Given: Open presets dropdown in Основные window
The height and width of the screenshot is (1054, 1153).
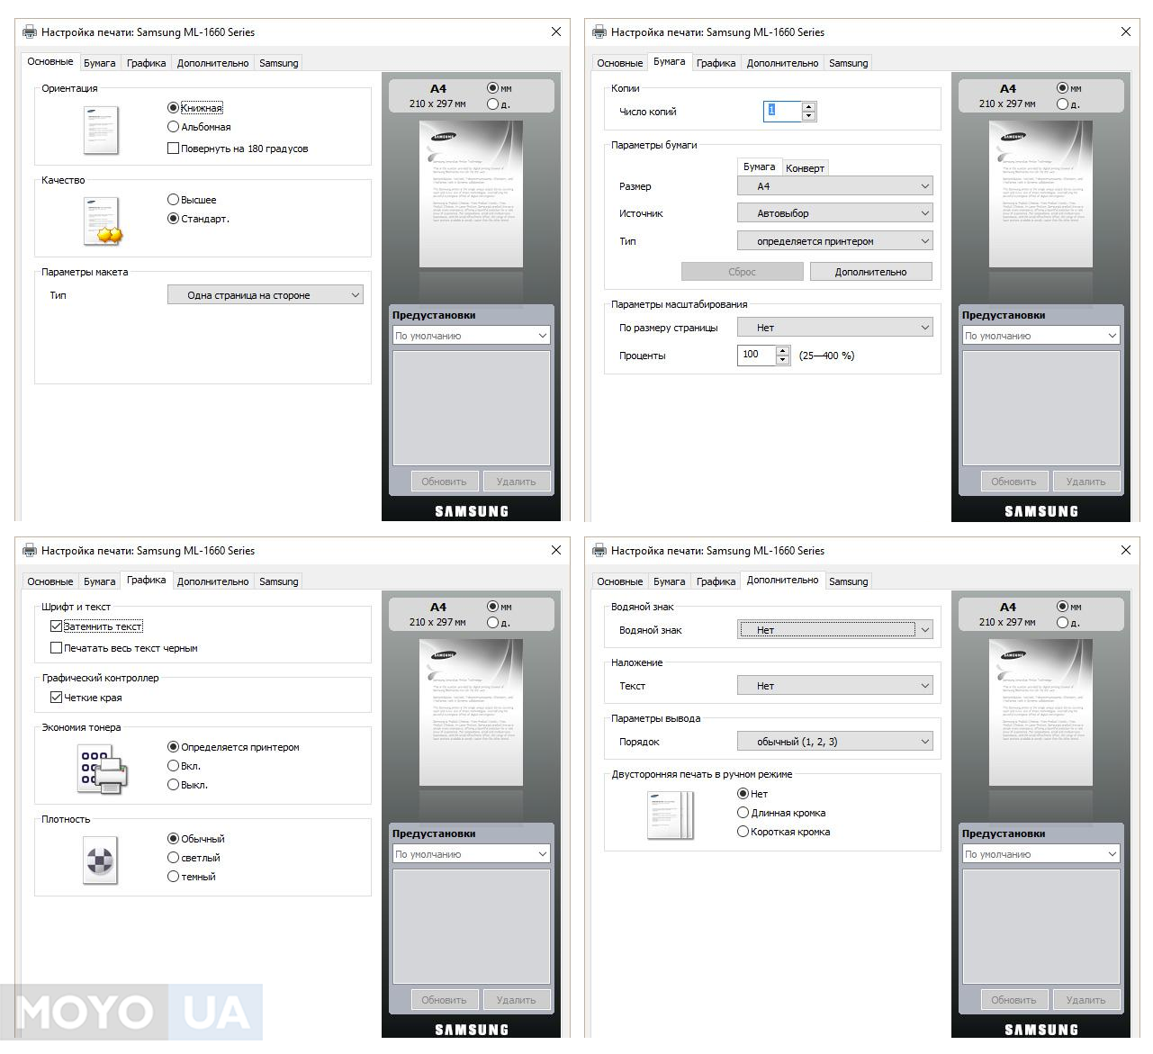Looking at the screenshot, I should (472, 336).
